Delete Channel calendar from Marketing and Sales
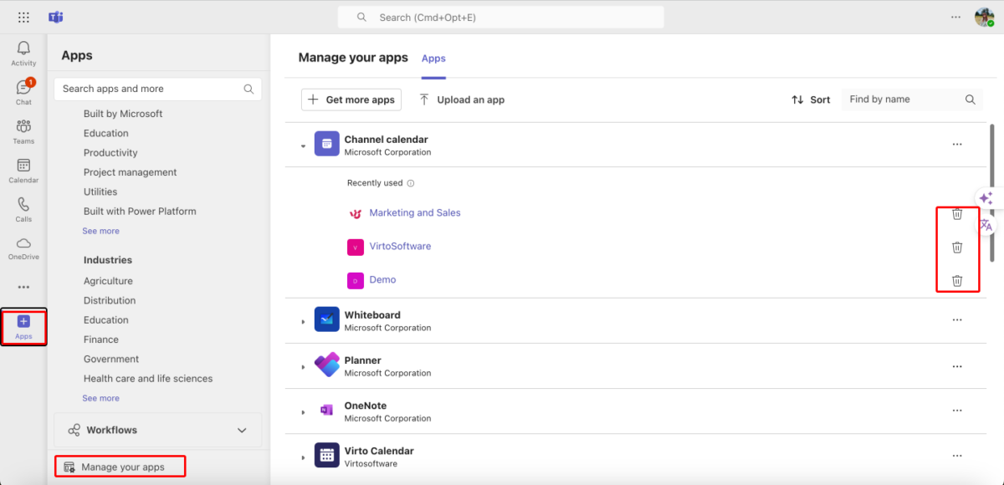Screen dimensions: 1004x485 coord(957,213)
